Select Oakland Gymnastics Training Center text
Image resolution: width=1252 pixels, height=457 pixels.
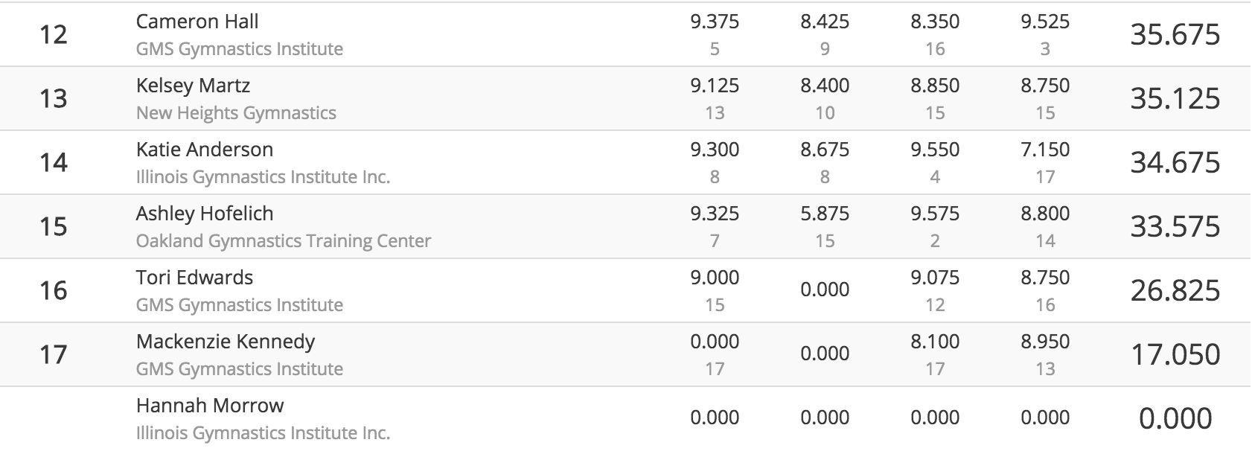pos(284,241)
